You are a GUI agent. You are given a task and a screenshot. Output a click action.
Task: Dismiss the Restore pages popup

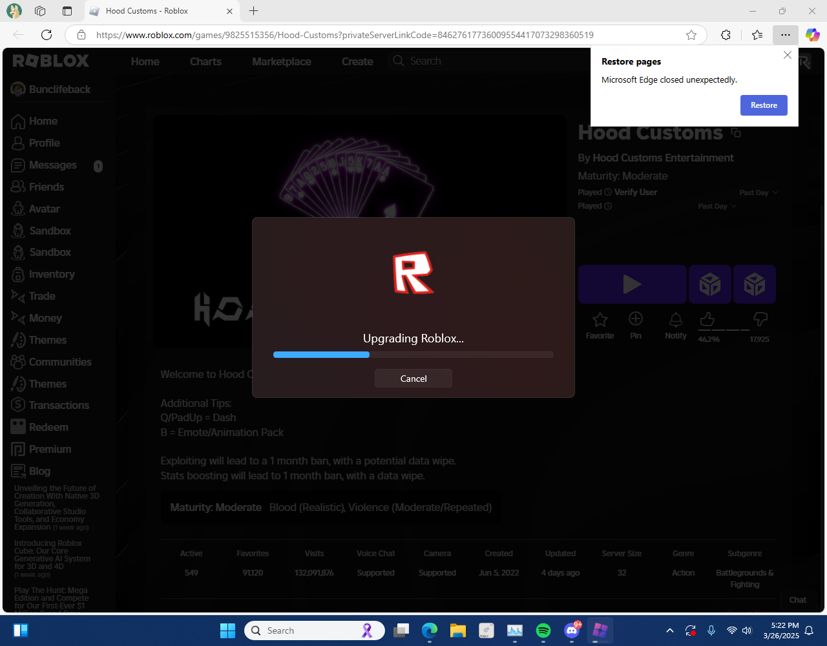coord(787,56)
